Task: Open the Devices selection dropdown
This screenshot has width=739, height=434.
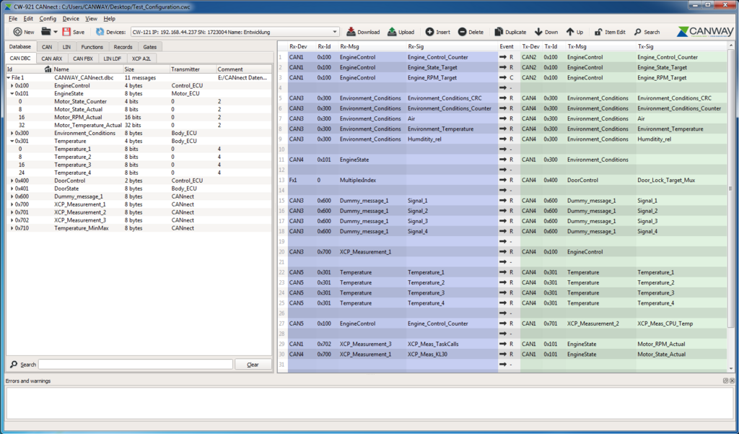Action: pyautogui.click(x=334, y=32)
